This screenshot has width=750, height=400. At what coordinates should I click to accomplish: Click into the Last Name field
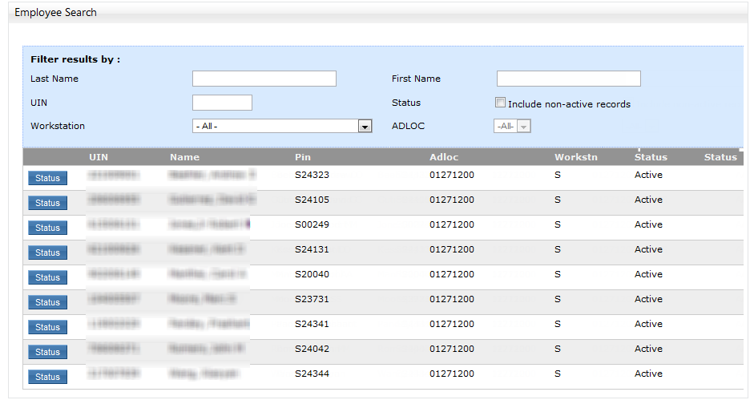264,79
